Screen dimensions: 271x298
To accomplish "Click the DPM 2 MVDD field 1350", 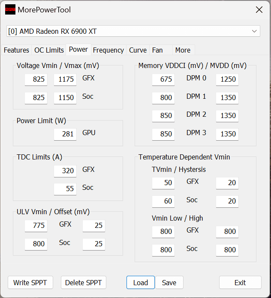I will (x=227, y=116).
